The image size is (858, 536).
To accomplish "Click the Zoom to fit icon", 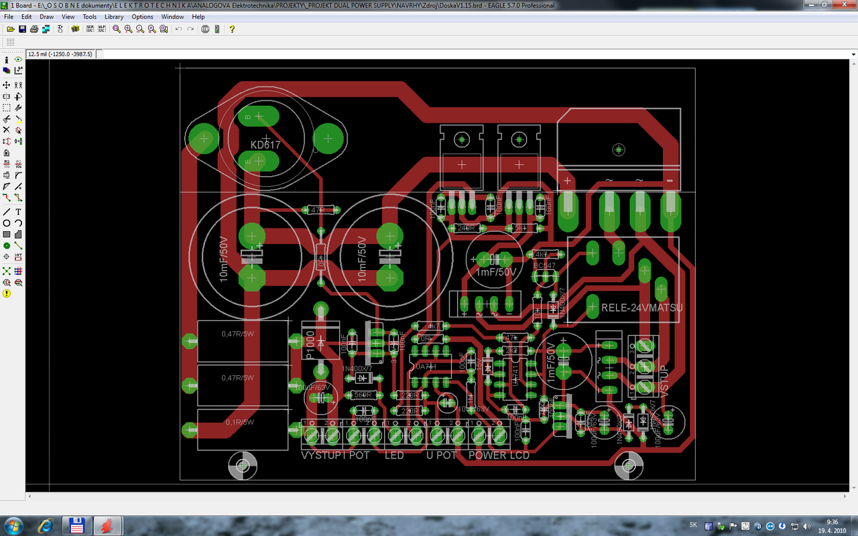I will pyautogui.click(x=117, y=29).
